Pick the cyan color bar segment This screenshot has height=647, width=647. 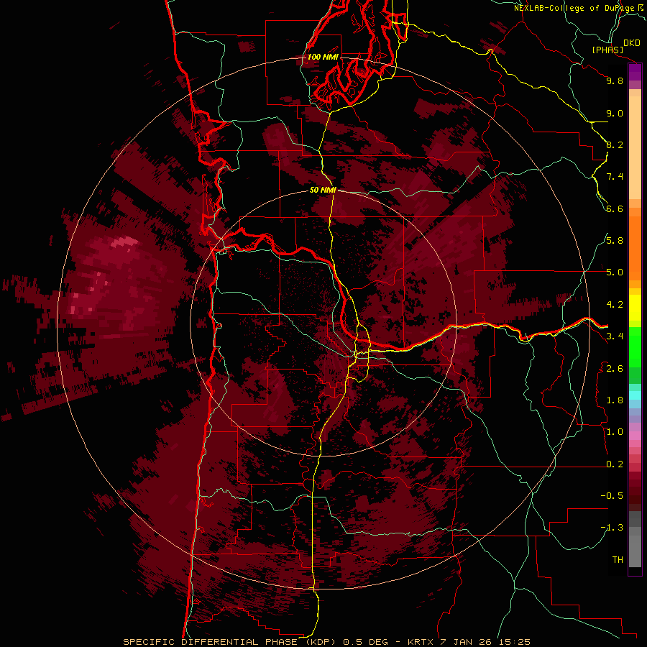(635, 395)
